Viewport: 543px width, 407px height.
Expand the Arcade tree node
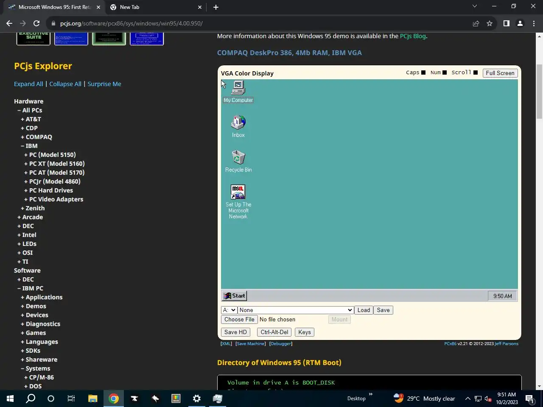pyautogui.click(x=30, y=217)
